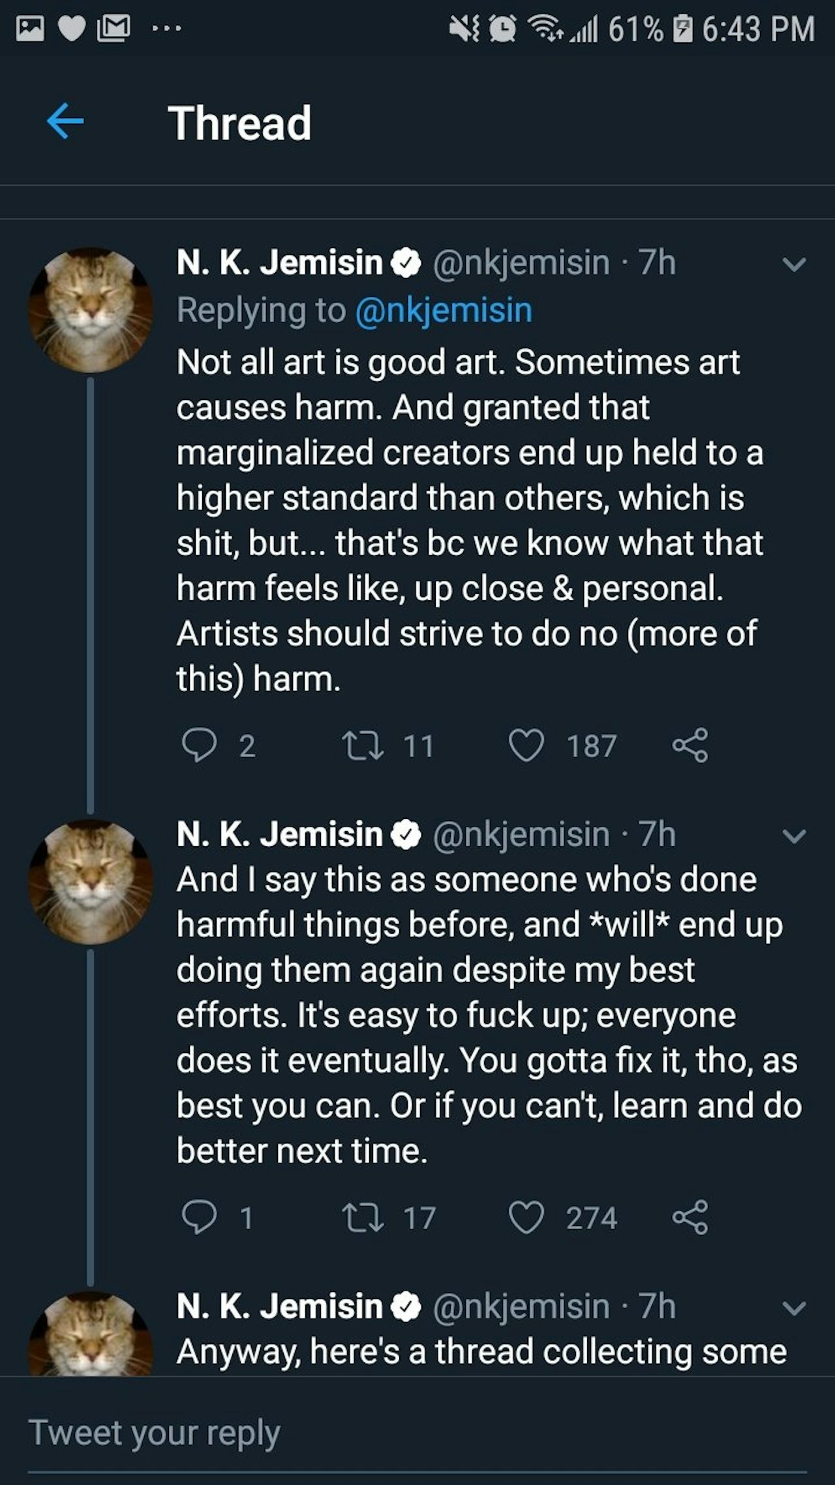Reply to the 'Not all art' tweet
Screen dimensions: 835x1485
pos(200,745)
